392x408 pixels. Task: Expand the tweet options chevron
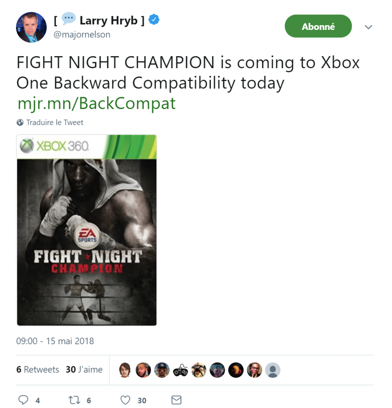pos(368,27)
